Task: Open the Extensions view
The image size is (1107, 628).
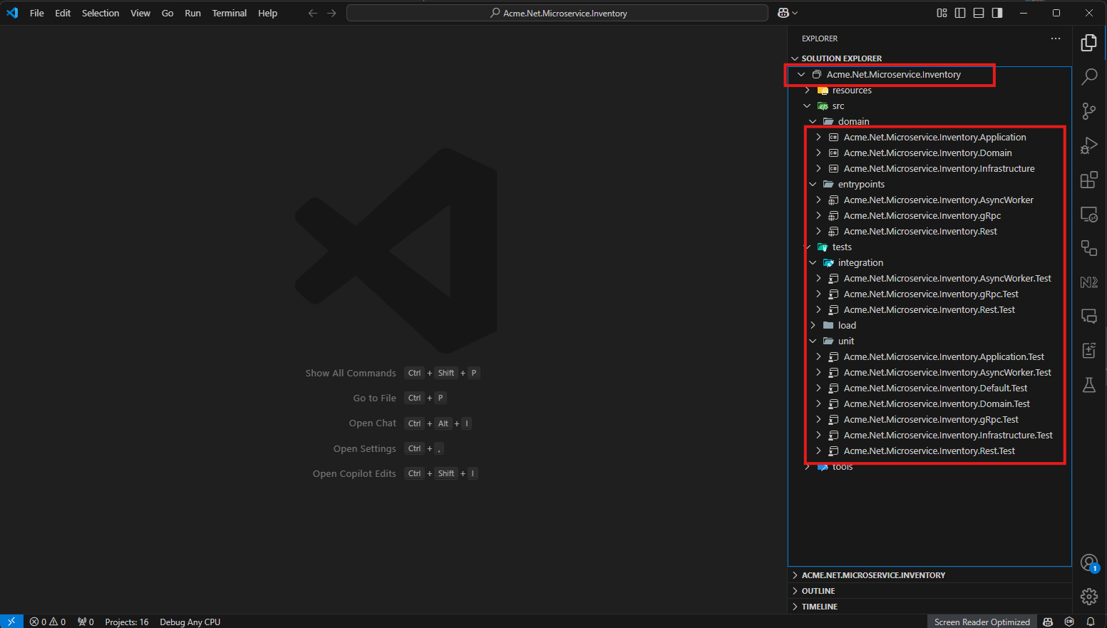Action: [1088, 180]
